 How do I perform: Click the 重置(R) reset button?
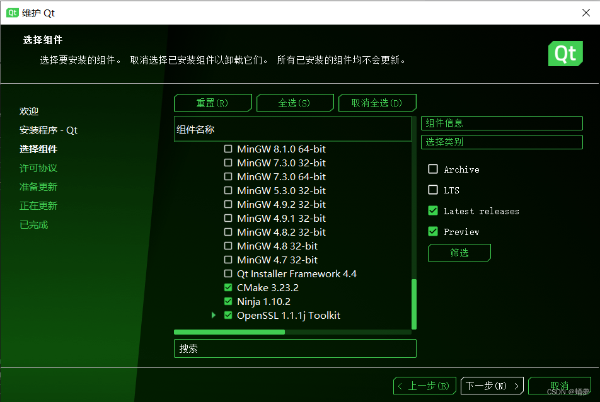(213, 103)
